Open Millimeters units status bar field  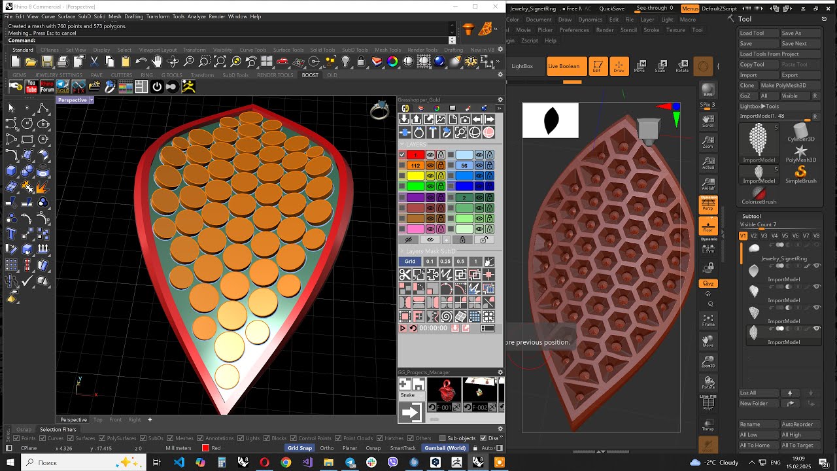(x=179, y=448)
